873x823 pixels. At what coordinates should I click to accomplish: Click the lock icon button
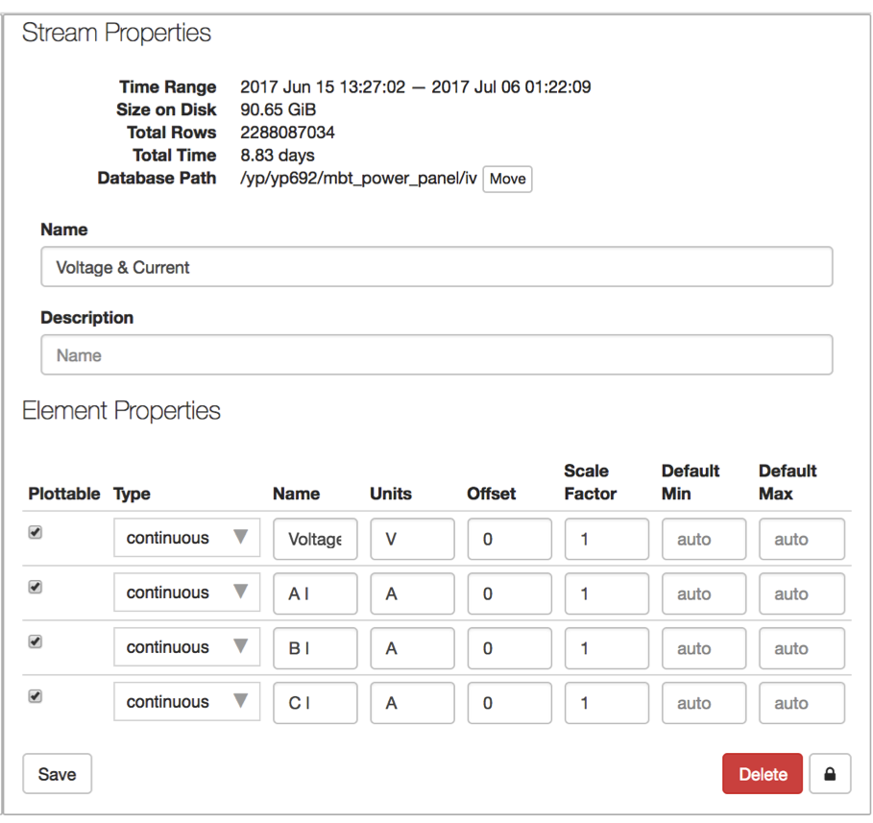pyautogui.click(x=830, y=774)
